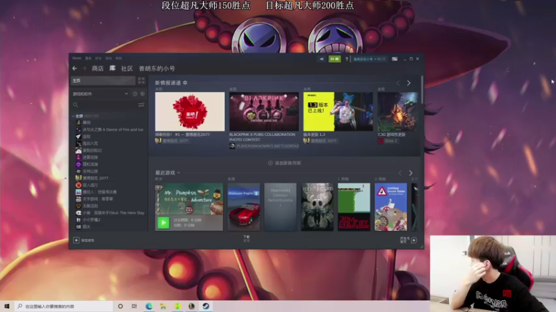The image size is (556, 312).
Task: Open Wallpaper Engine game card
Action: click(x=244, y=207)
